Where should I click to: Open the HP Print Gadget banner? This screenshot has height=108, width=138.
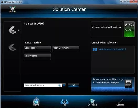coord(113,84)
